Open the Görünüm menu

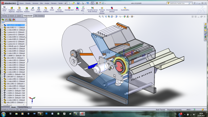coord(35,3)
